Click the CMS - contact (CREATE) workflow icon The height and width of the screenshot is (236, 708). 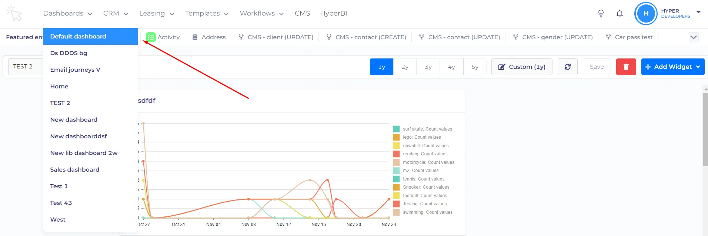click(x=329, y=37)
